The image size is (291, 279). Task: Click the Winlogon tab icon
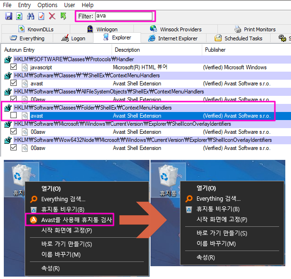click(x=90, y=29)
